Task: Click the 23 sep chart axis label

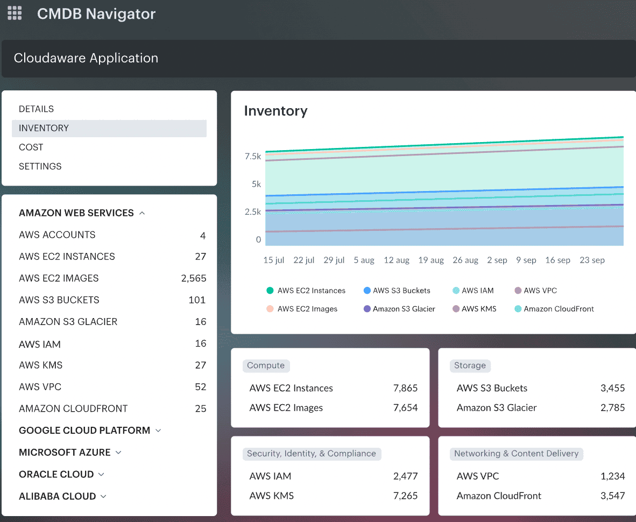Action: 592,260
